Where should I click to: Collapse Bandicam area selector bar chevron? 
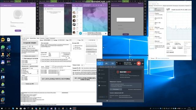pyautogui.click(x=143, y=67)
